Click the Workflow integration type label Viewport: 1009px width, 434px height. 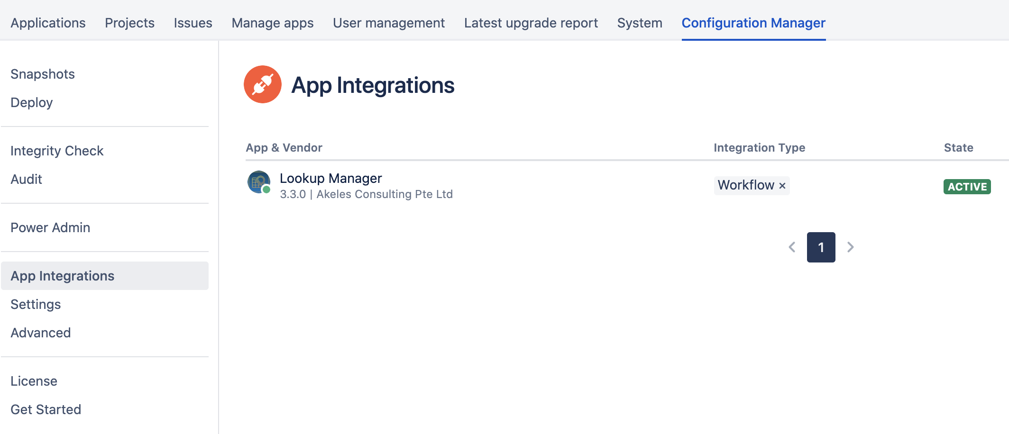[745, 185]
